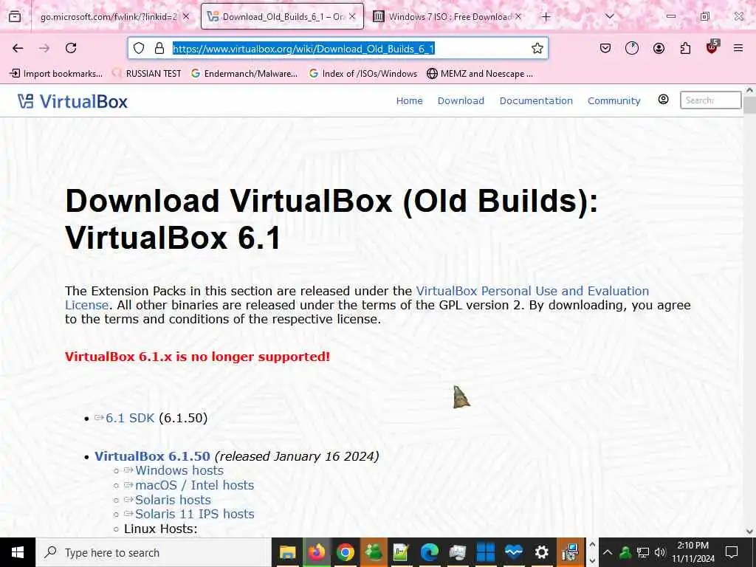This screenshot has width=756, height=567.
Task: Open the RUSSIAN TEST bookmark
Action: [147, 74]
